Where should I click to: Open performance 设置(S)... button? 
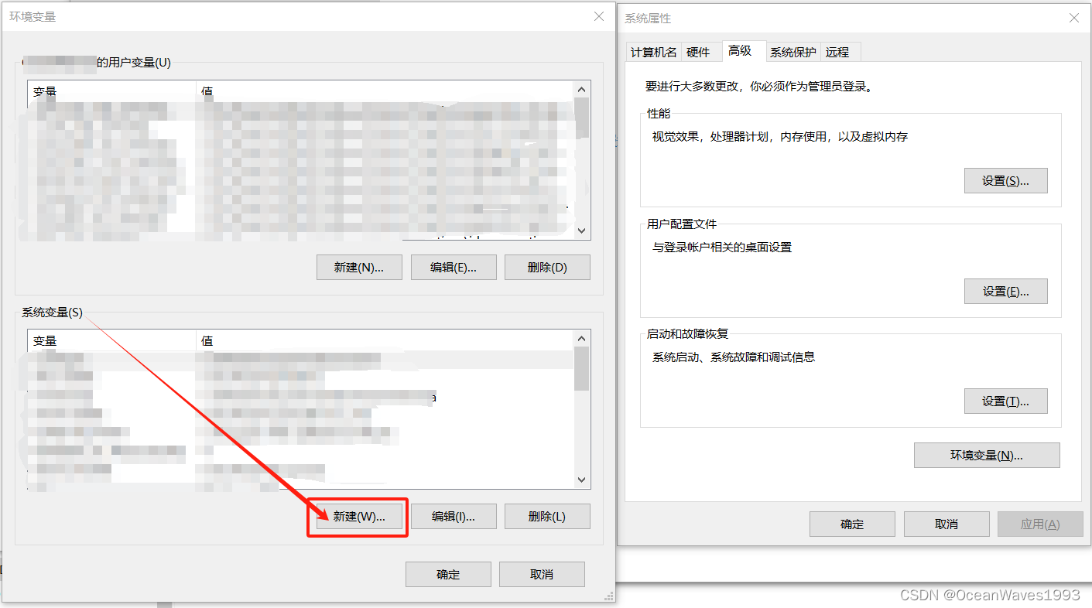(1006, 181)
